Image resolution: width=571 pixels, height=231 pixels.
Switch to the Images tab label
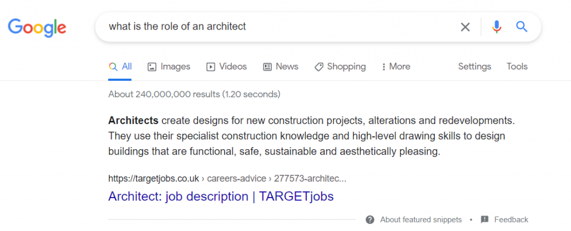click(176, 67)
